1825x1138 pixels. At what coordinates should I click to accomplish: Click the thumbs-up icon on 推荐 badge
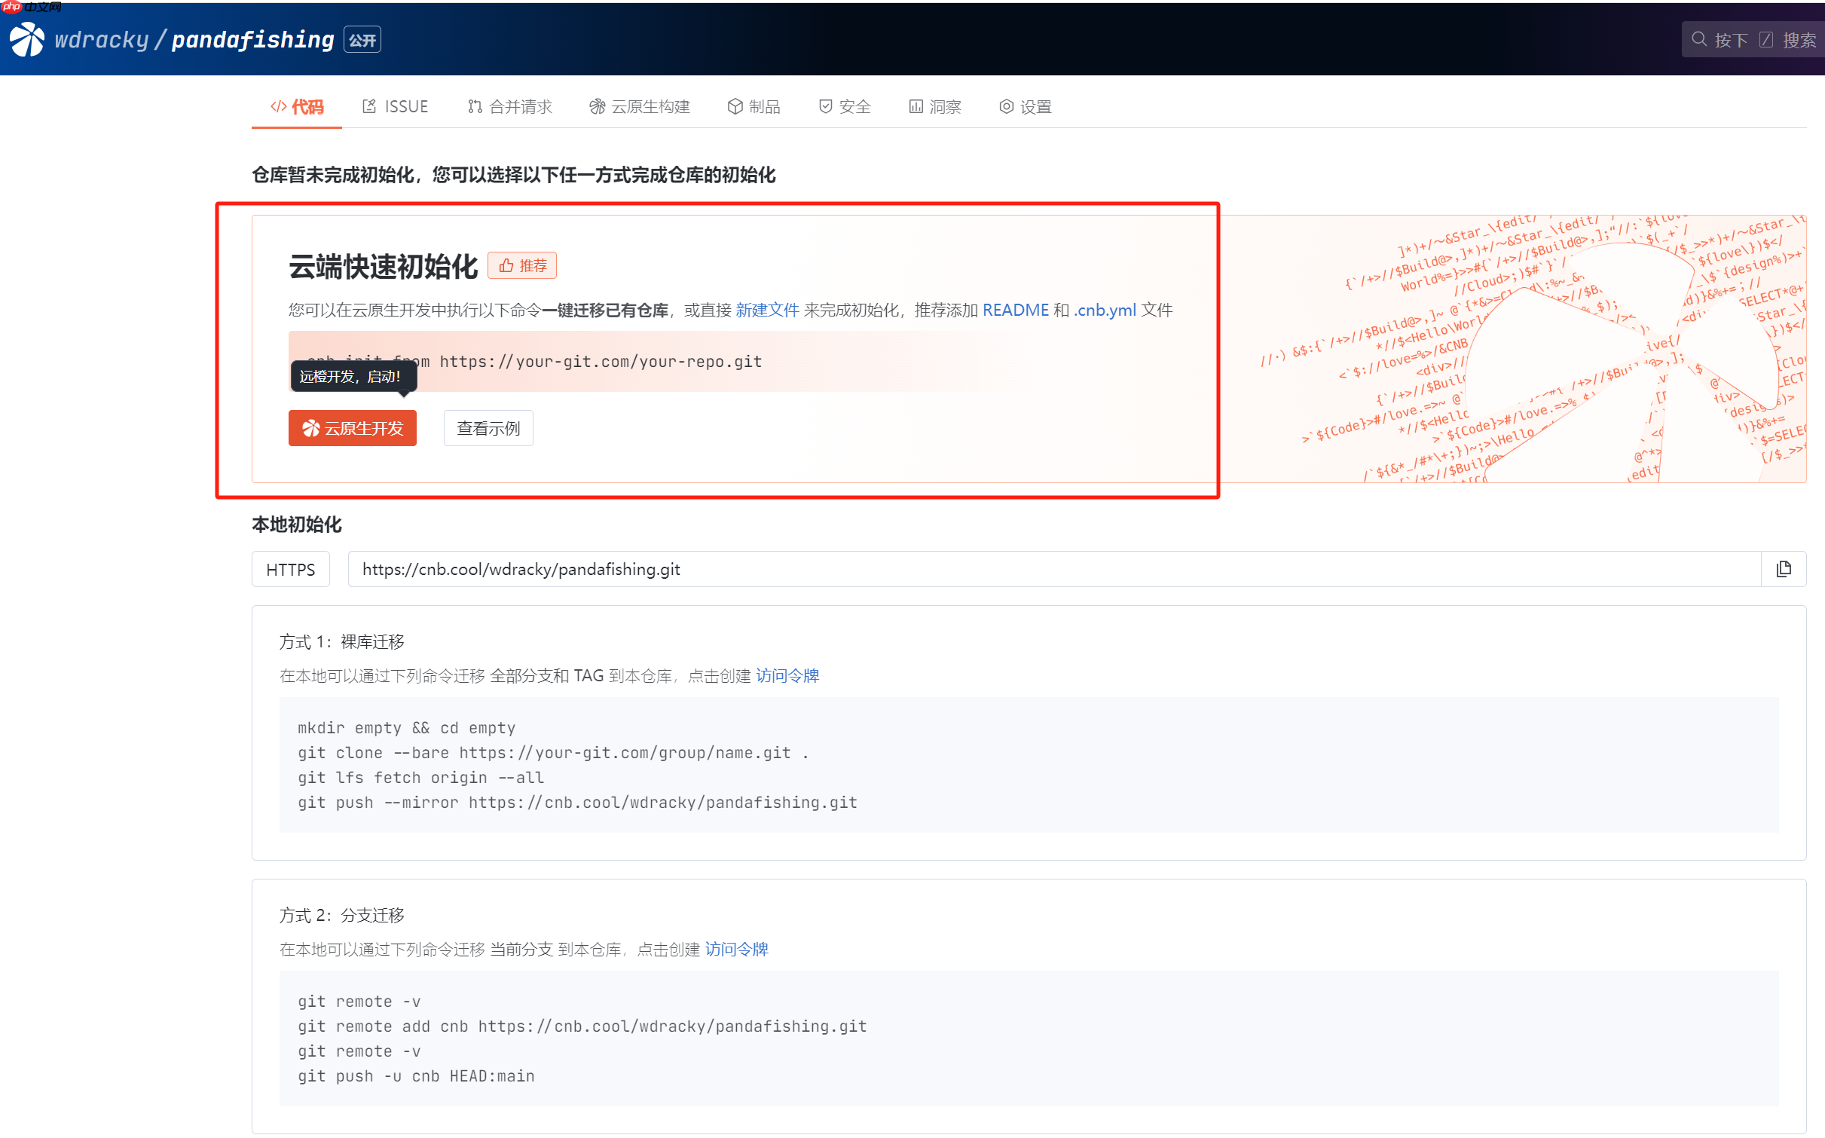505,265
